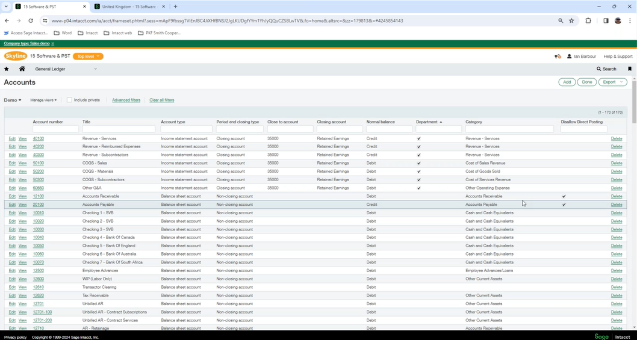Click the Done button

coord(587,82)
